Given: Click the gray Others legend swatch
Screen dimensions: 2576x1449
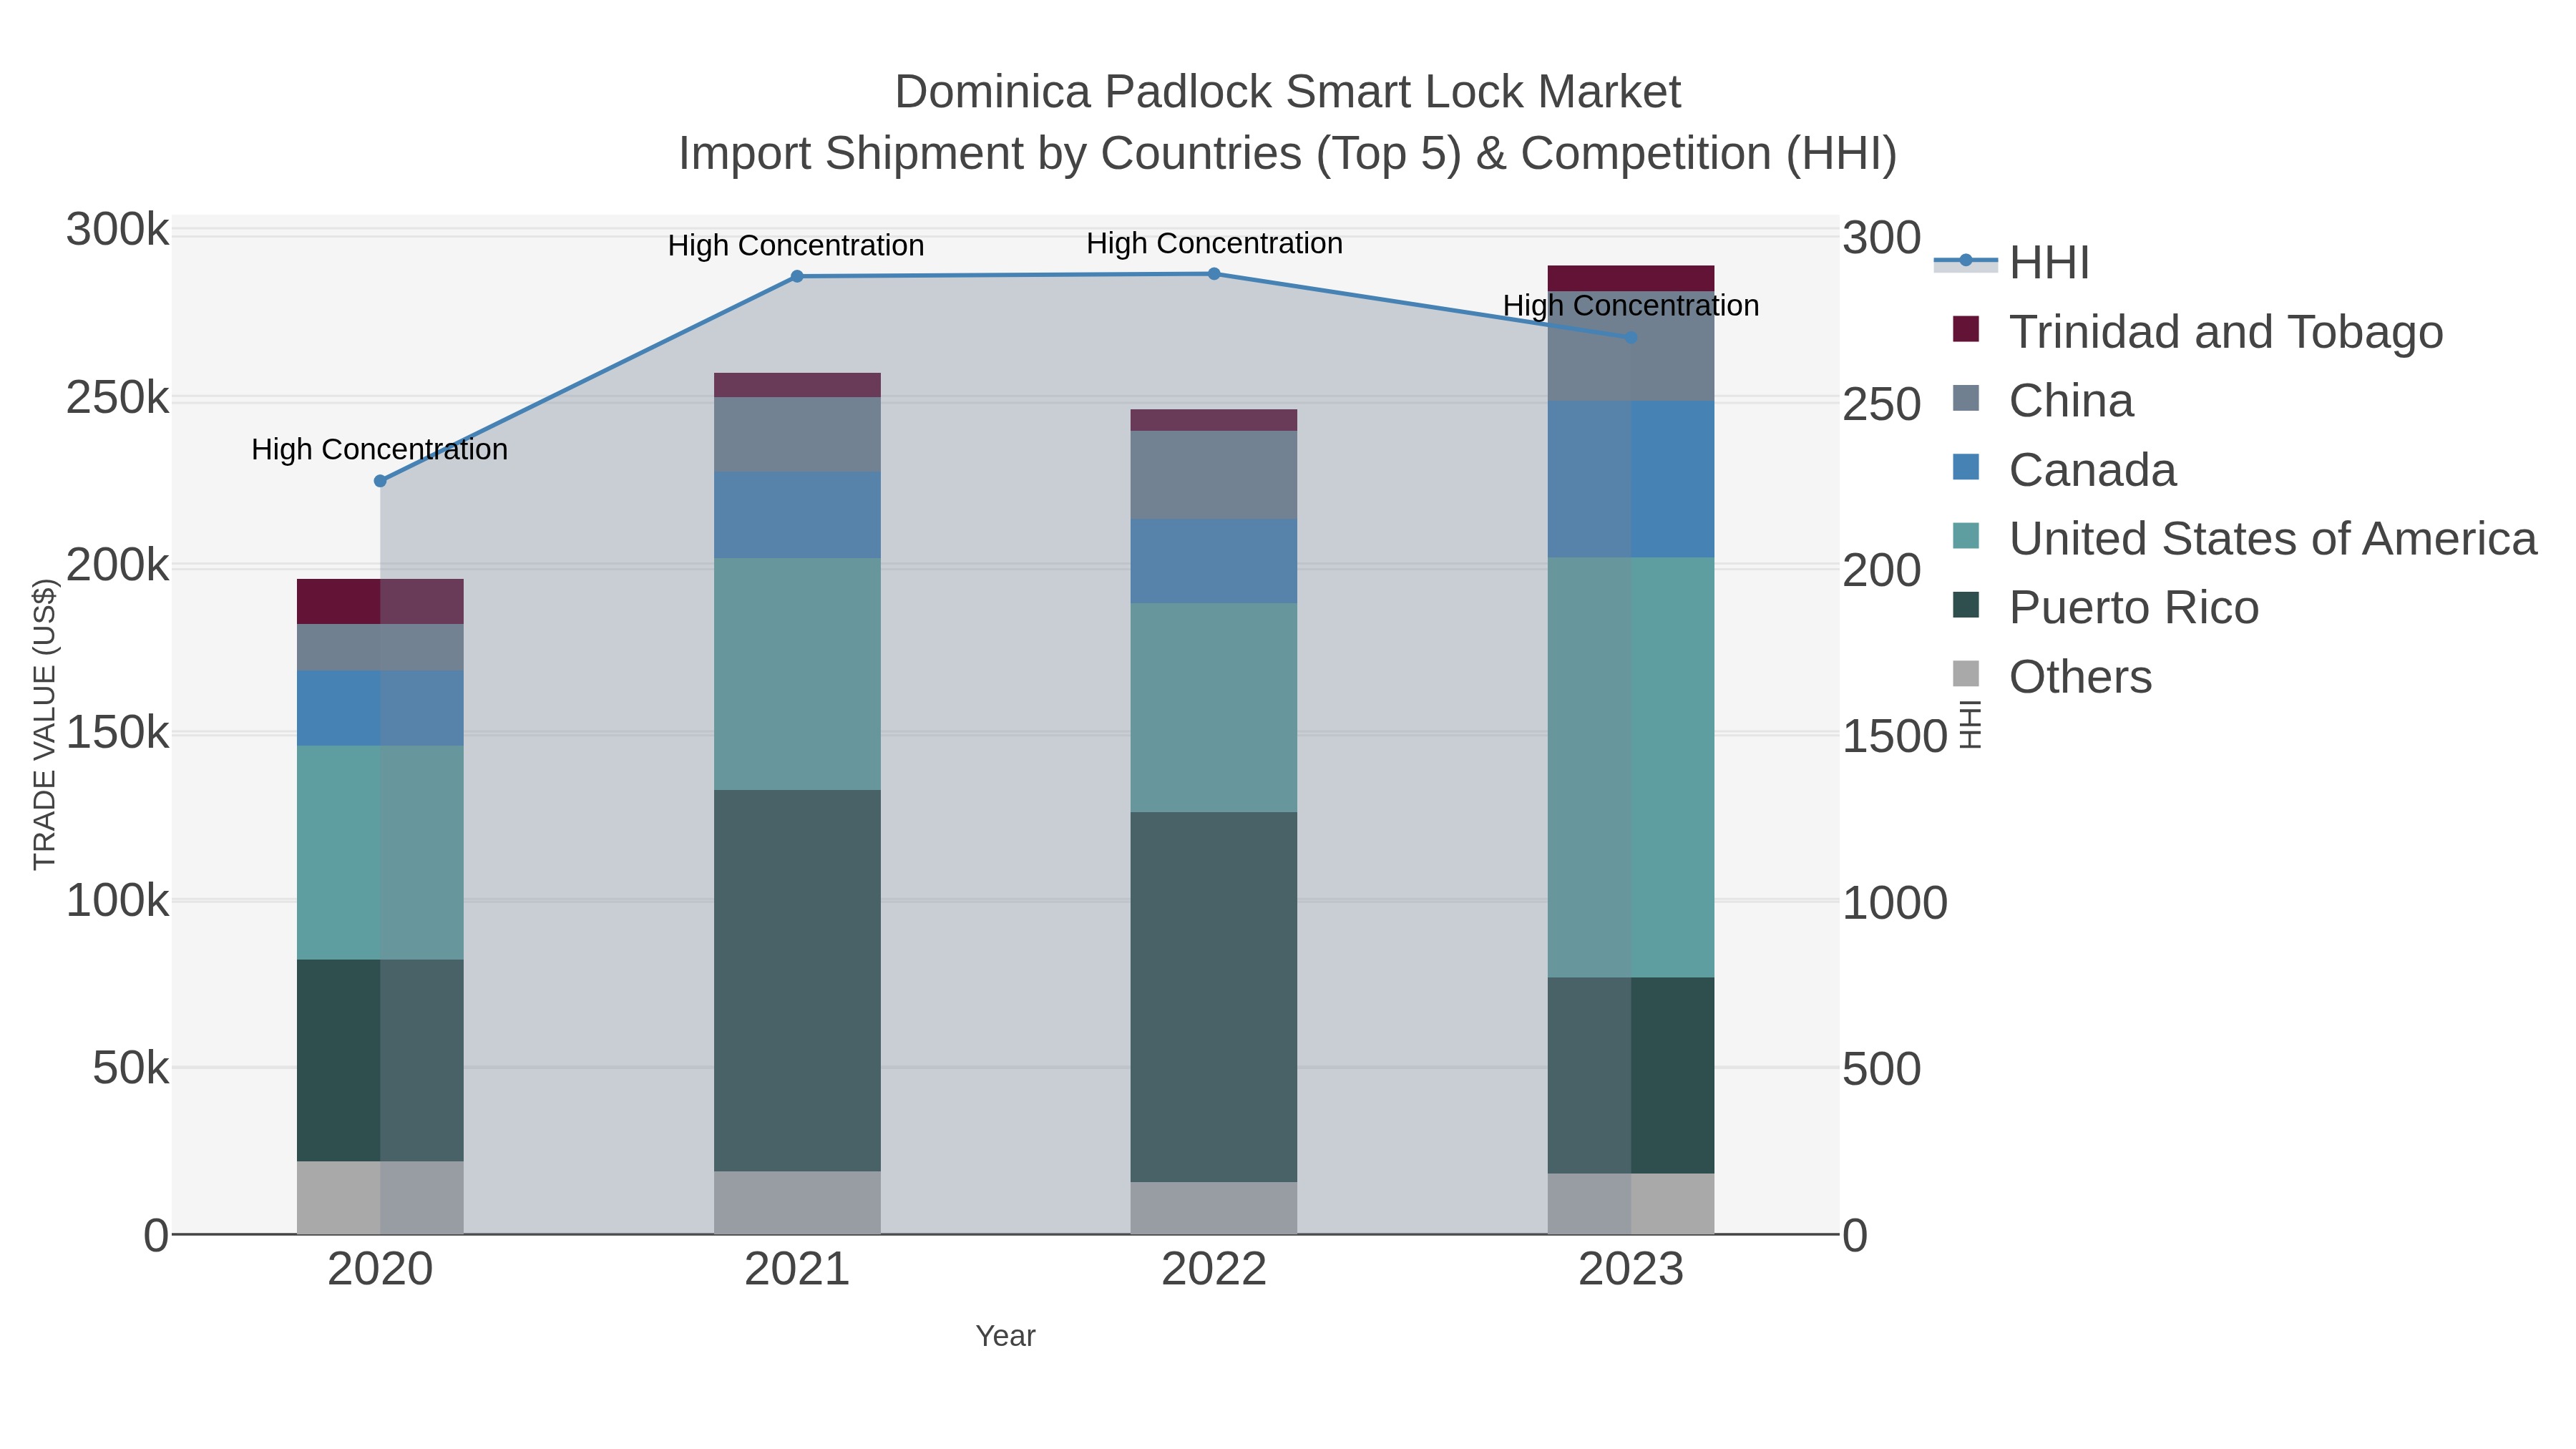Looking at the screenshot, I should tap(1966, 674).
